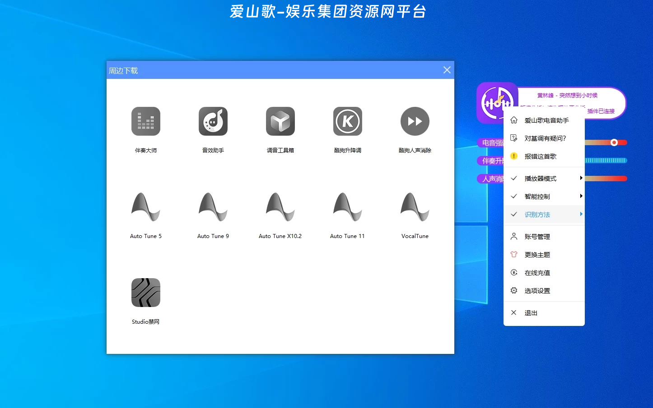This screenshot has height=408, width=653.
Task: Select the 音效助手 app icon
Action: point(213,121)
